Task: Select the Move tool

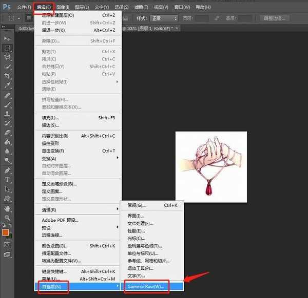Action: click(x=8, y=38)
